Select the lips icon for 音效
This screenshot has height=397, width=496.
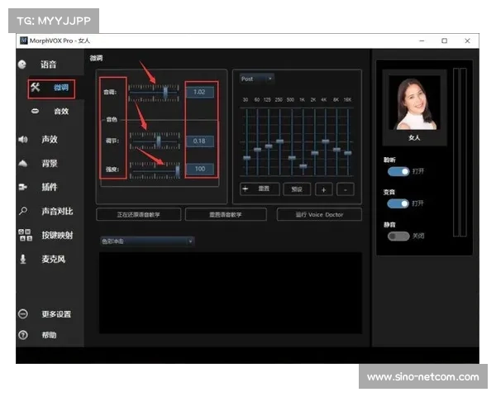[x=35, y=111]
